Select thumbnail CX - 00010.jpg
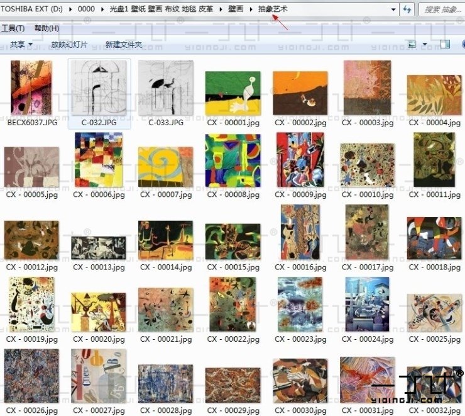The height and width of the screenshot is (416, 465). 368,165
